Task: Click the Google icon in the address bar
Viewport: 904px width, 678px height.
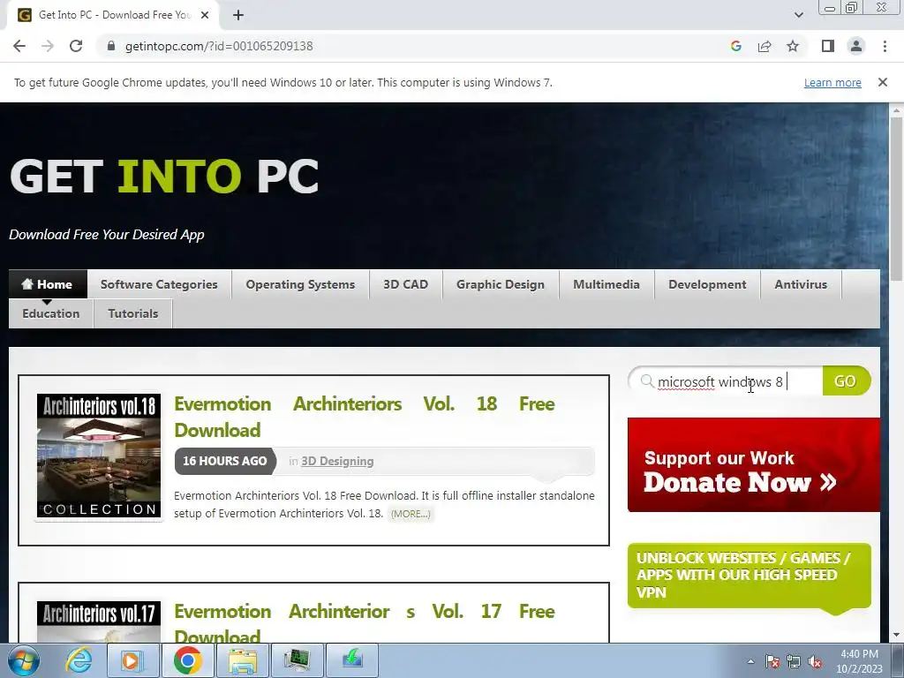Action: click(x=735, y=46)
